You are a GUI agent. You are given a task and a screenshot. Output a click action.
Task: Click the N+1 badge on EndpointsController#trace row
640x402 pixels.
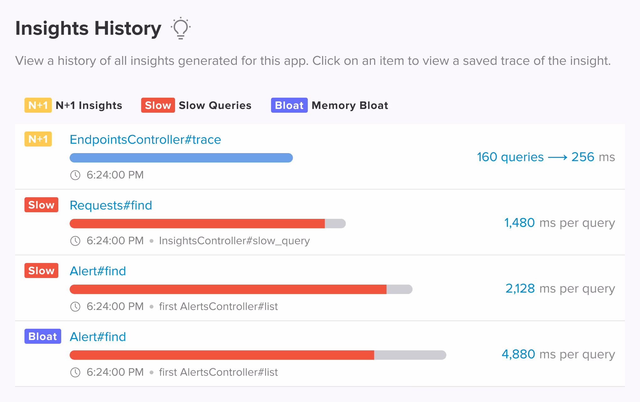coord(38,139)
